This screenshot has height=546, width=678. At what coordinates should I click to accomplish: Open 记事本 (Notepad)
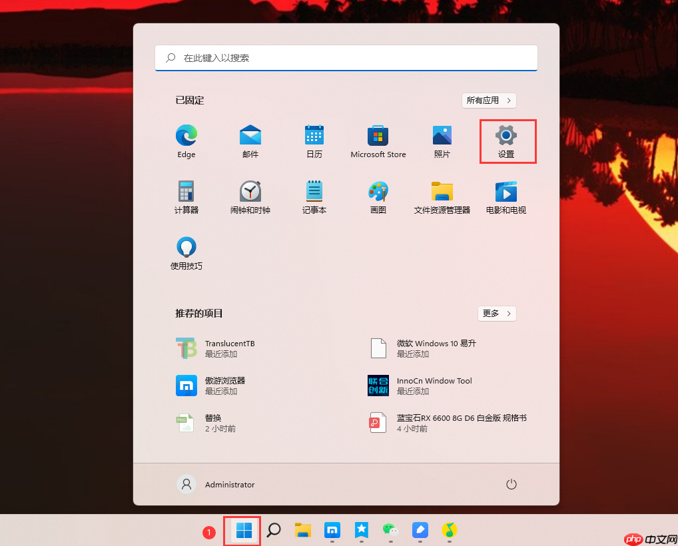tap(314, 191)
